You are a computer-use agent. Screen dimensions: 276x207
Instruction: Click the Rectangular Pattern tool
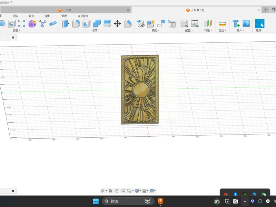click(22, 23)
